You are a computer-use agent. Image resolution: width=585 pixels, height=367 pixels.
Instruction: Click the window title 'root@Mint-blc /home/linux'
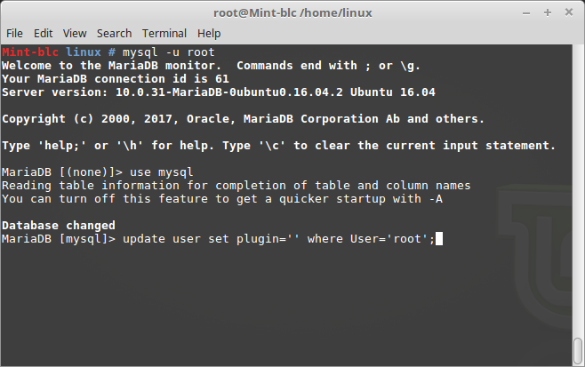click(292, 12)
